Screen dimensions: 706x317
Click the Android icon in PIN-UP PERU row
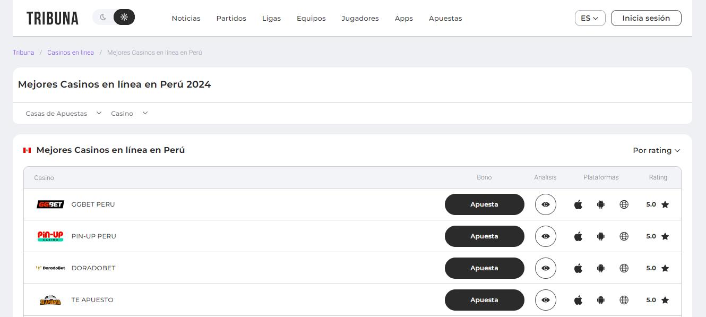tap(601, 236)
